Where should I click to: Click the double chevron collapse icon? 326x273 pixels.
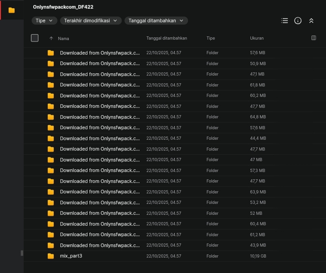pyautogui.click(x=311, y=20)
